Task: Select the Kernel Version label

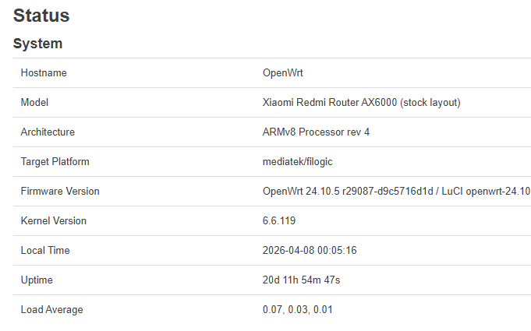Action: [54, 220]
